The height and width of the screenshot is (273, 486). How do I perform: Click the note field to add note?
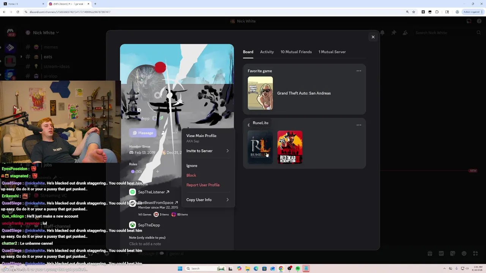click(x=145, y=244)
